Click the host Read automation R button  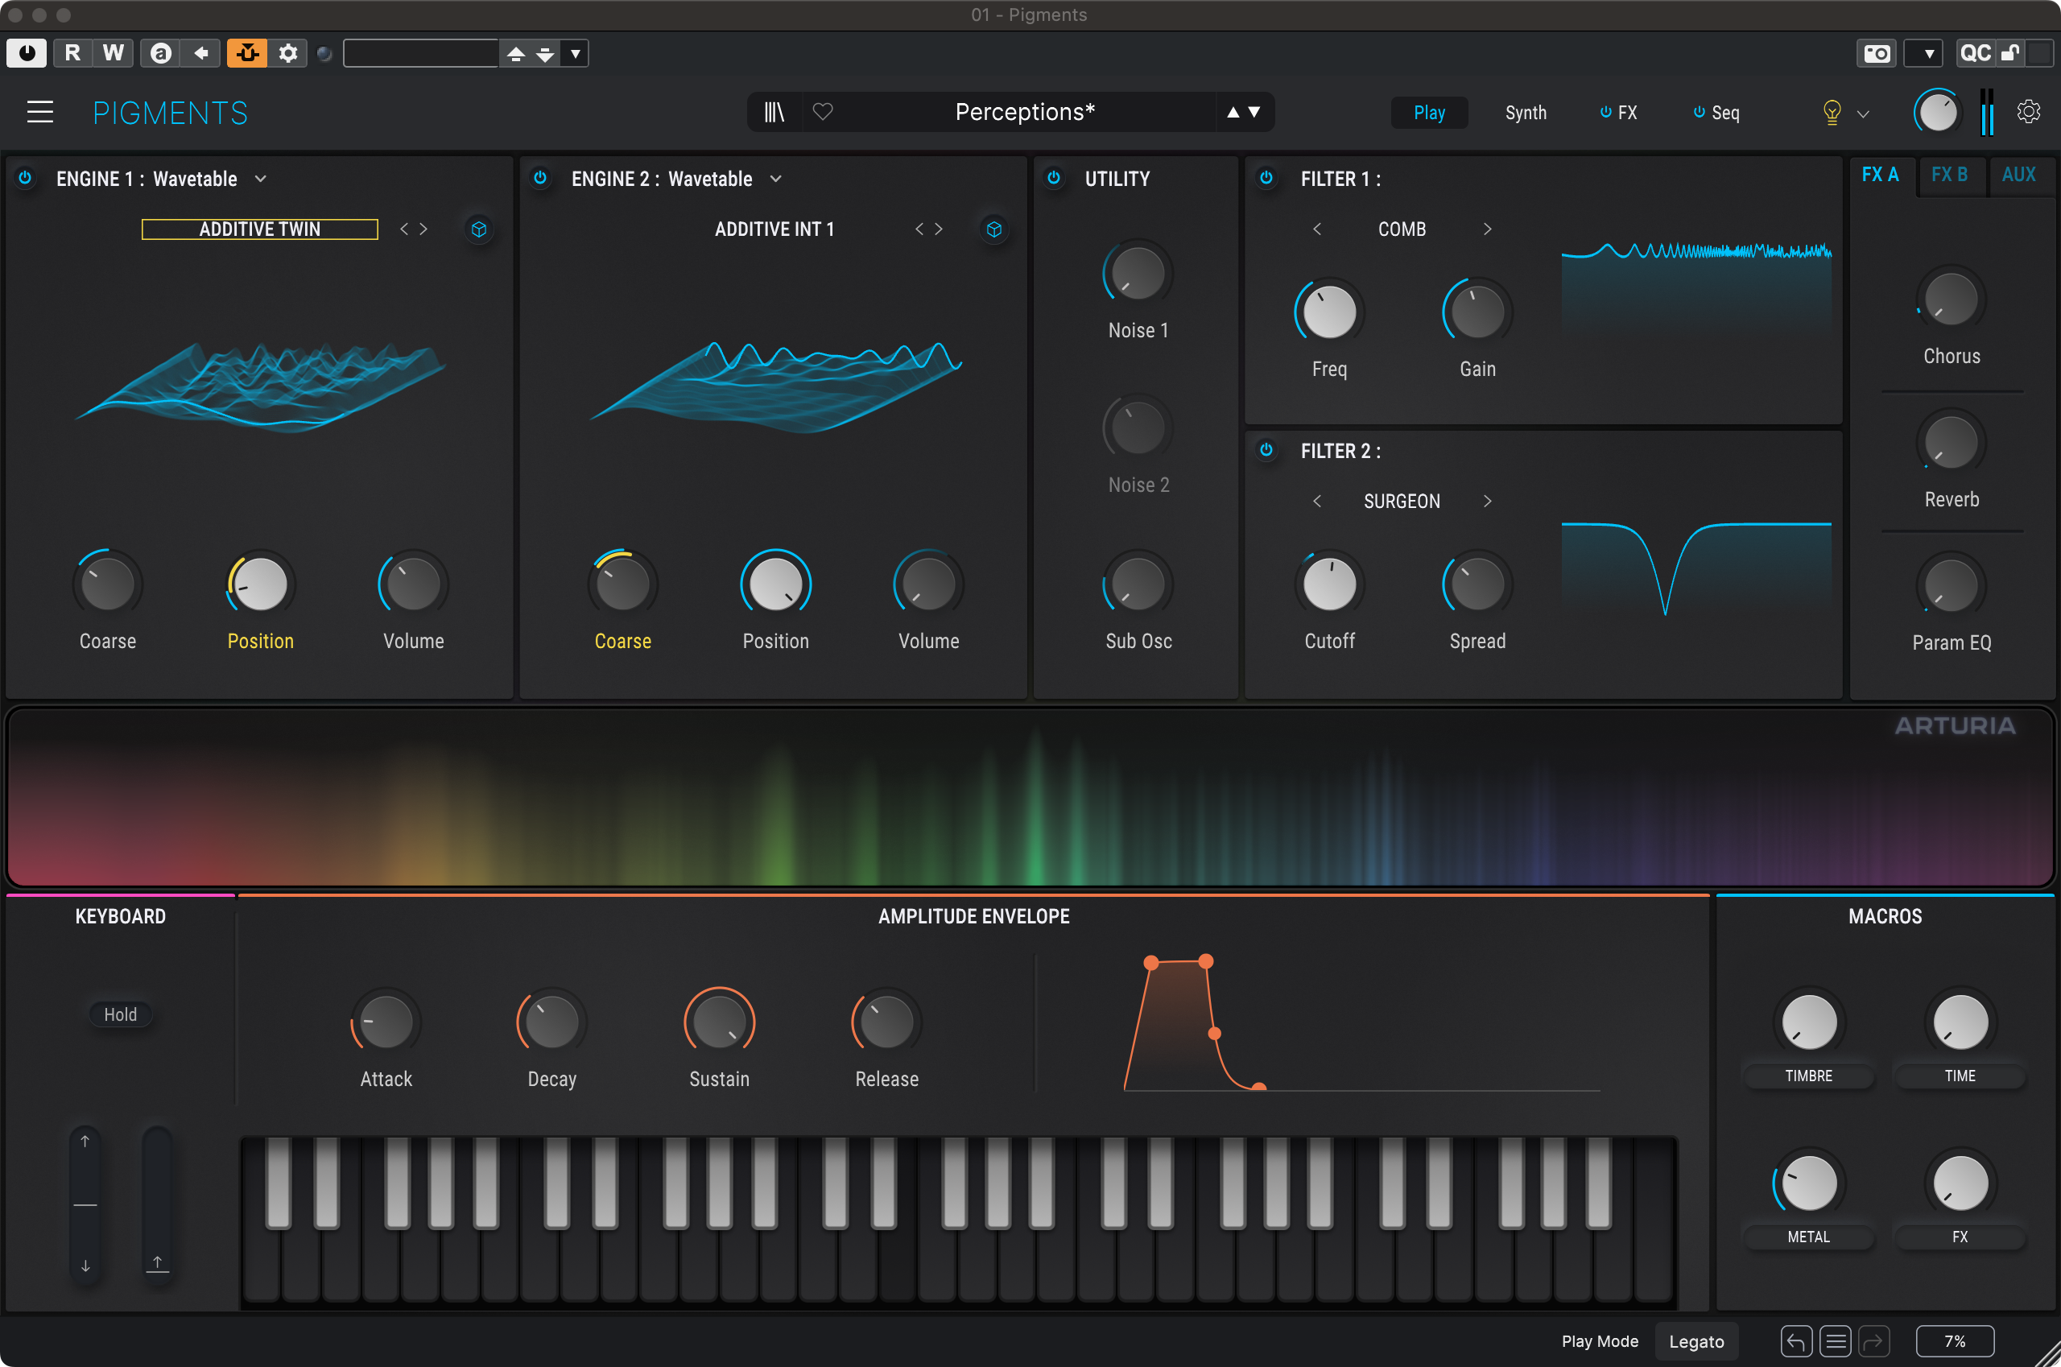point(72,53)
